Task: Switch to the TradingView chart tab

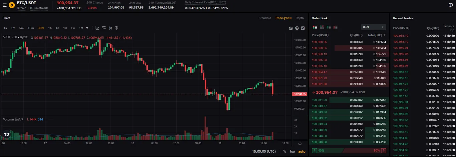Action: tap(283, 18)
